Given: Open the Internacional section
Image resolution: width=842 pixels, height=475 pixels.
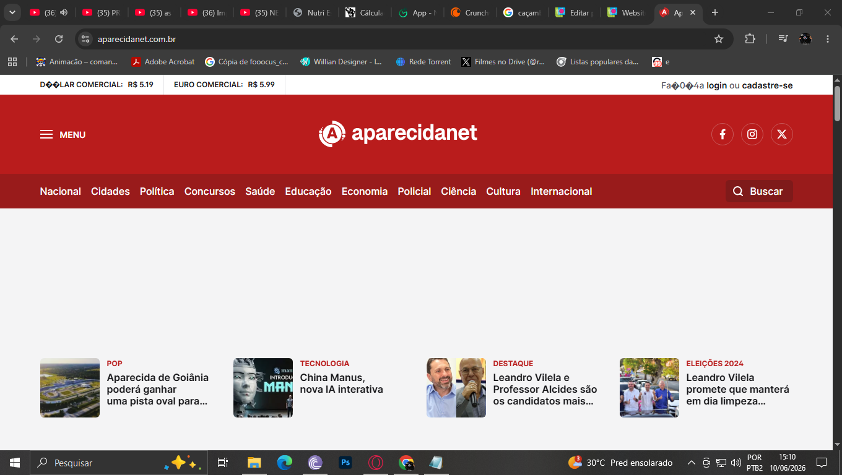Looking at the screenshot, I should pyautogui.click(x=562, y=191).
